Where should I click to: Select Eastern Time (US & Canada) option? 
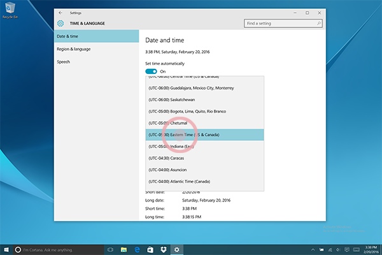[204, 135]
